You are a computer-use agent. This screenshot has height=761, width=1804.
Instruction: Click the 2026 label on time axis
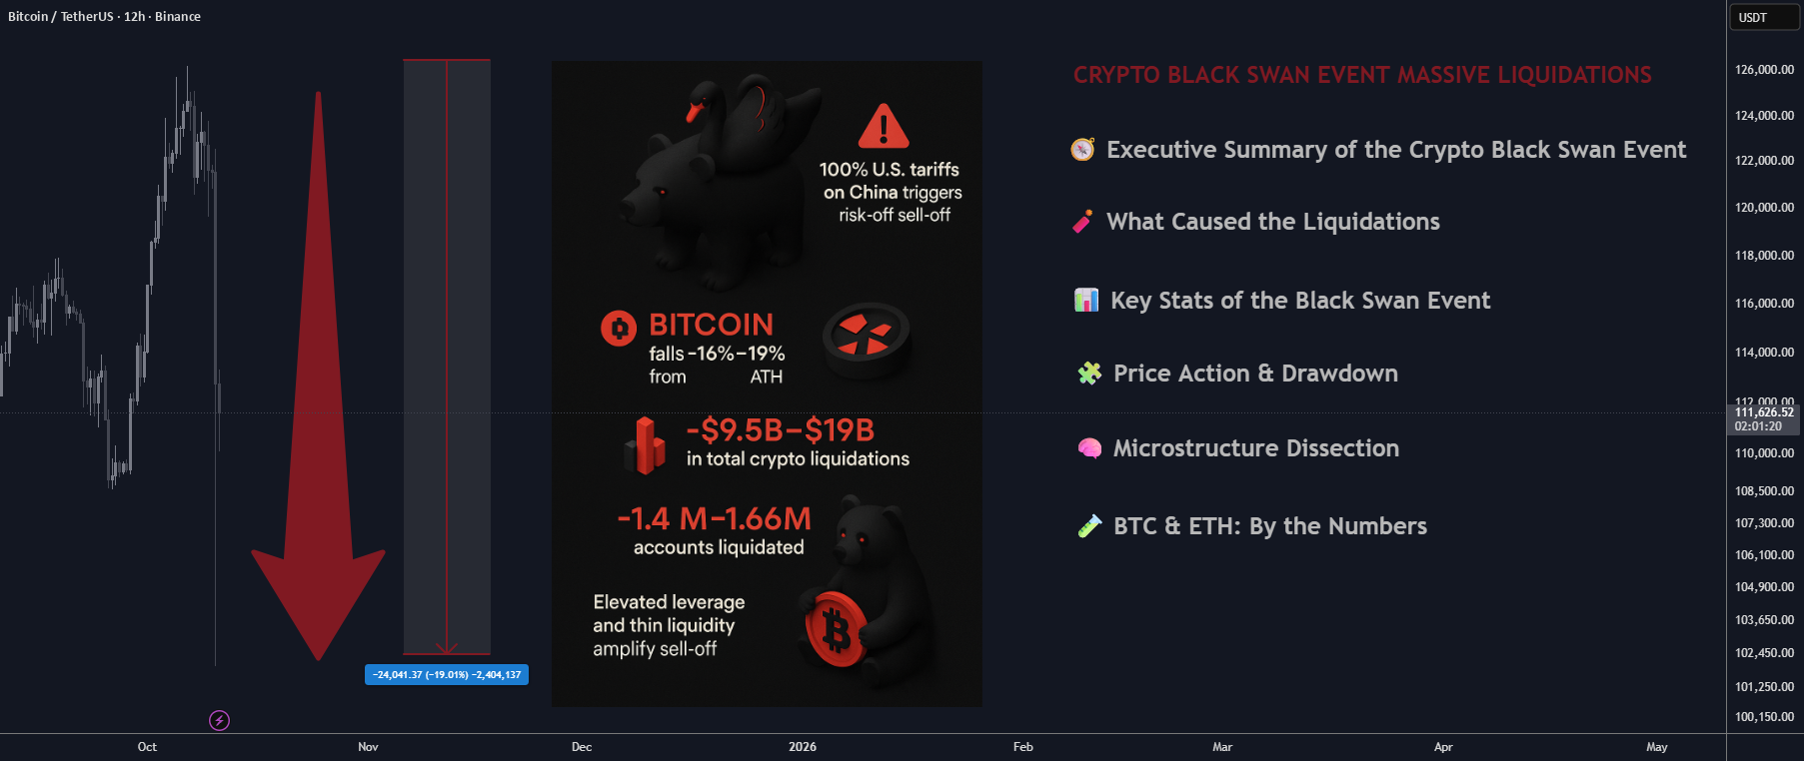803,747
